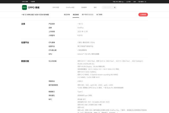The height and width of the screenshot is (113, 169).
Task: Open the 注册 register link
Action: [134, 2]
